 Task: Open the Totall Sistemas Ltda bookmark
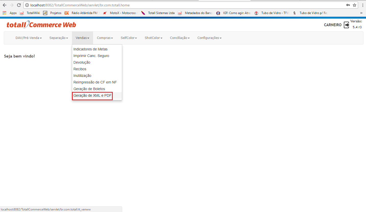click(158, 13)
